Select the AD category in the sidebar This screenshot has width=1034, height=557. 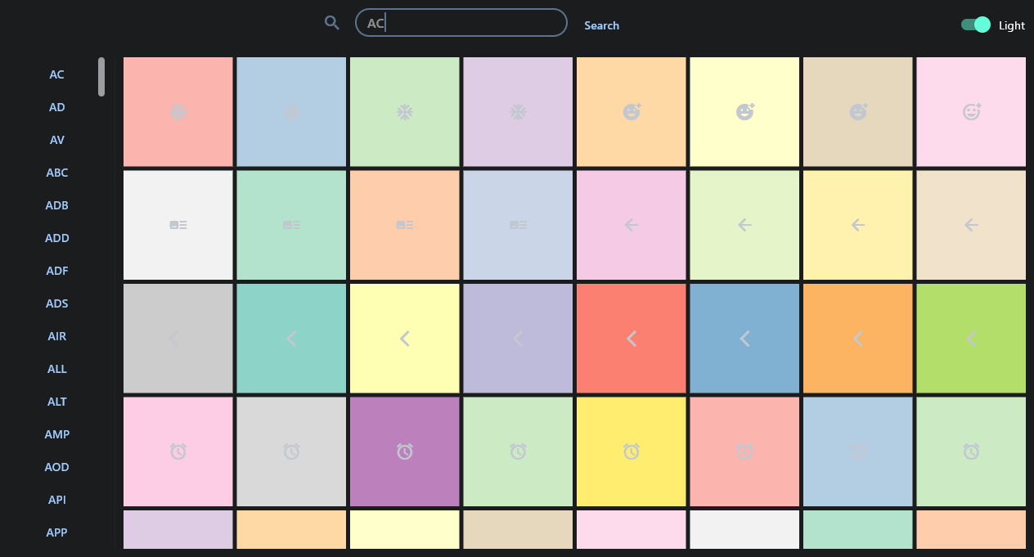click(x=56, y=107)
